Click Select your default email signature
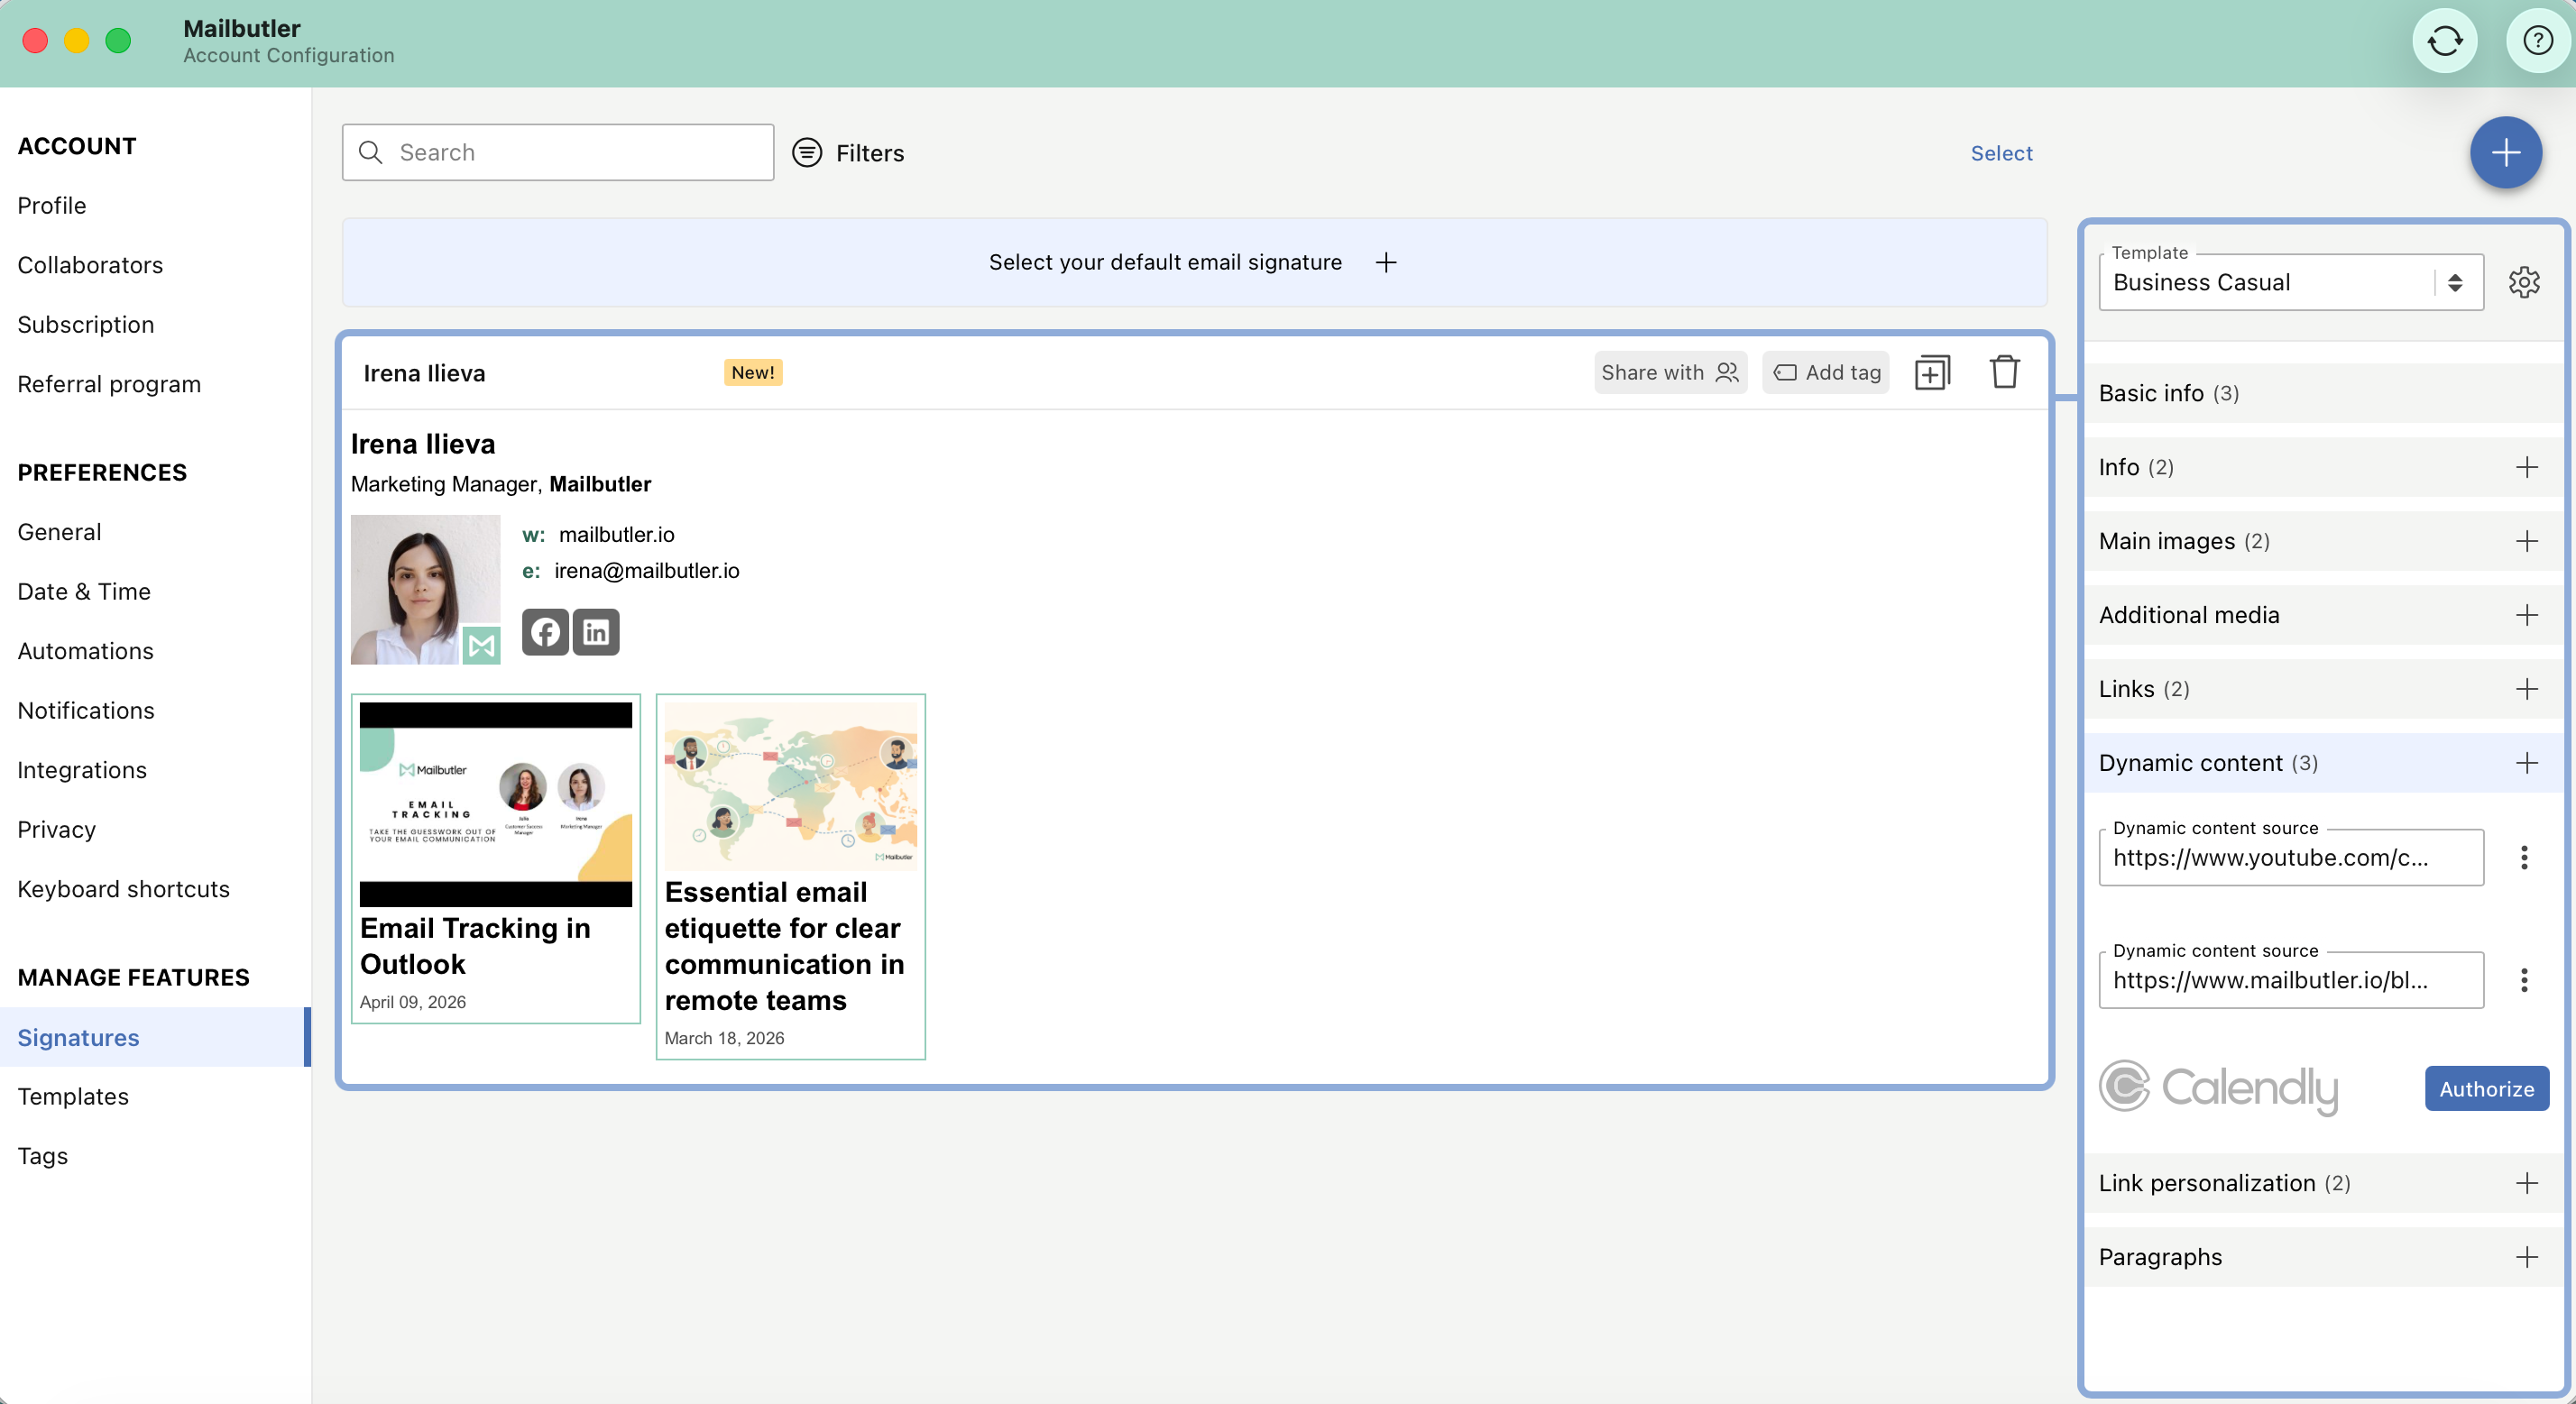The image size is (2576, 1404). click(1165, 262)
